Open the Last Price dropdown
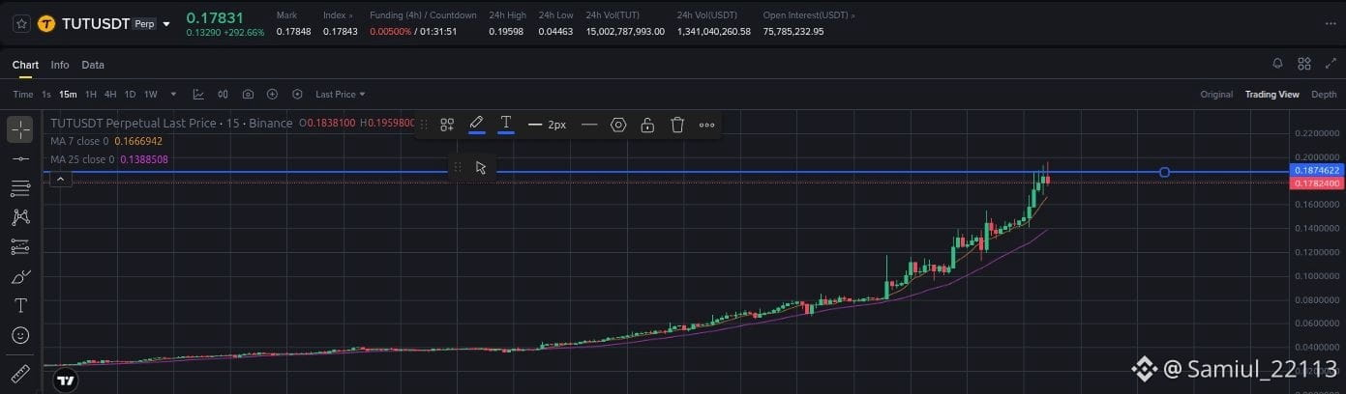The height and width of the screenshot is (394, 1346). coord(341,95)
